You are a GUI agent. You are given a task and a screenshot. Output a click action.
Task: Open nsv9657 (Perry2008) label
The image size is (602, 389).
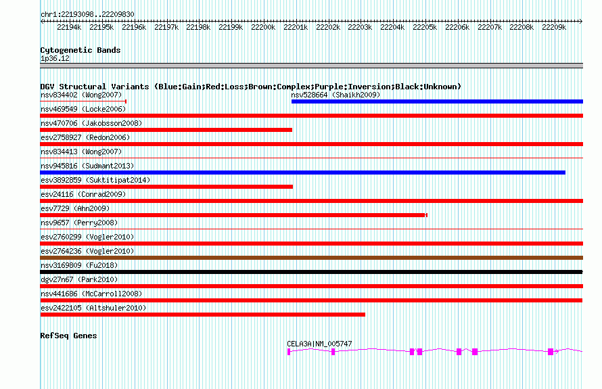pos(79,223)
